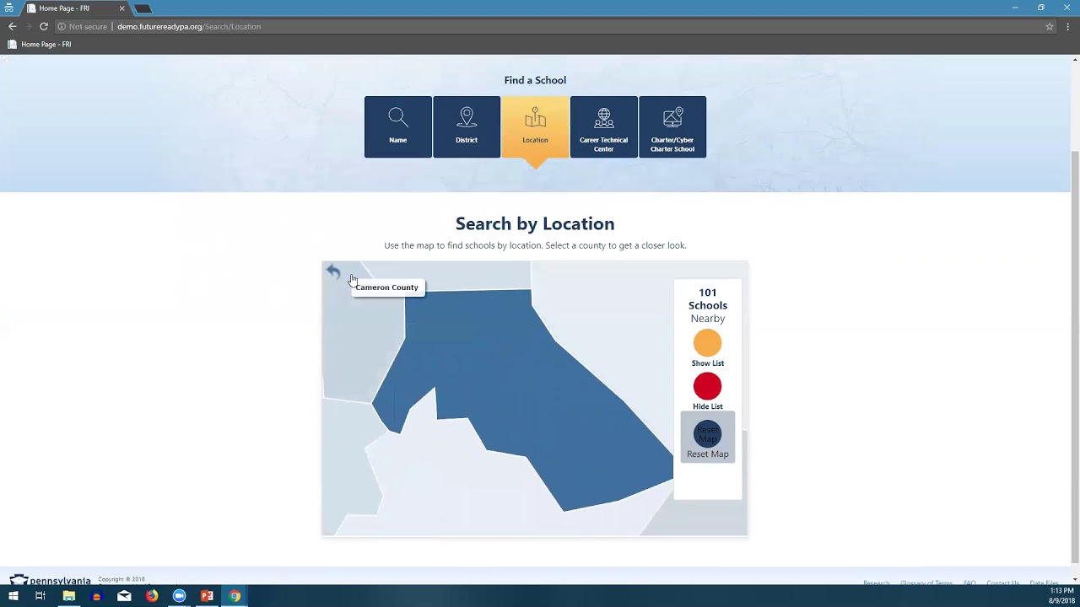Click the map's back arrow to zoom out
1080x607 pixels.
point(333,270)
